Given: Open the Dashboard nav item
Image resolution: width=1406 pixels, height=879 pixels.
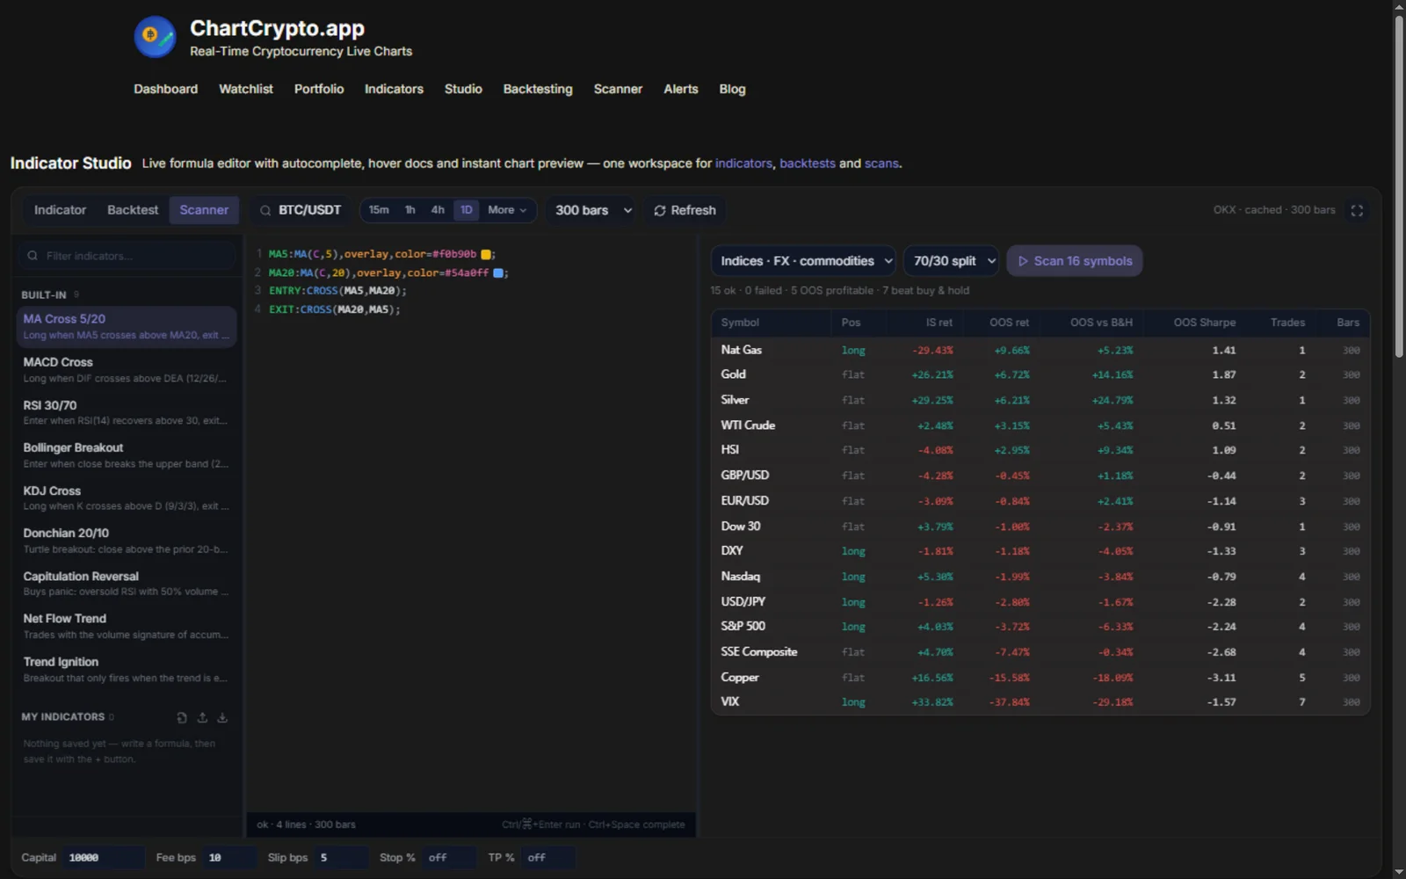Looking at the screenshot, I should [165, 89].
